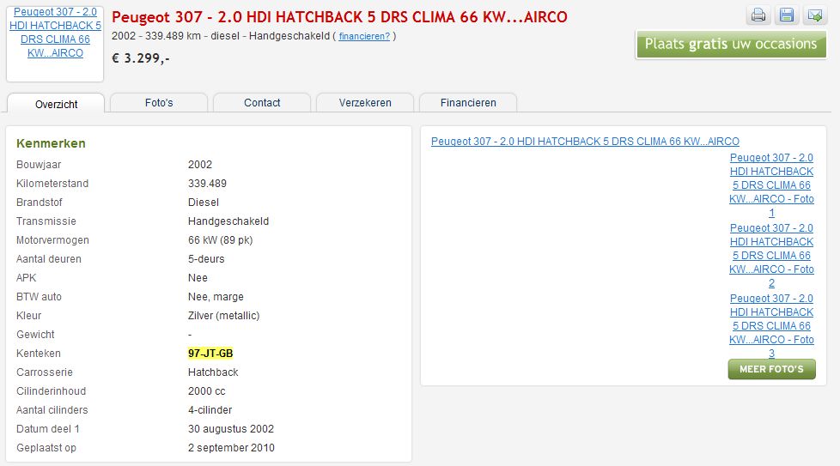The width and height of the screenshot is (840, 466).
Task: Open the Foto 3 link
Action: click(771, 326)
